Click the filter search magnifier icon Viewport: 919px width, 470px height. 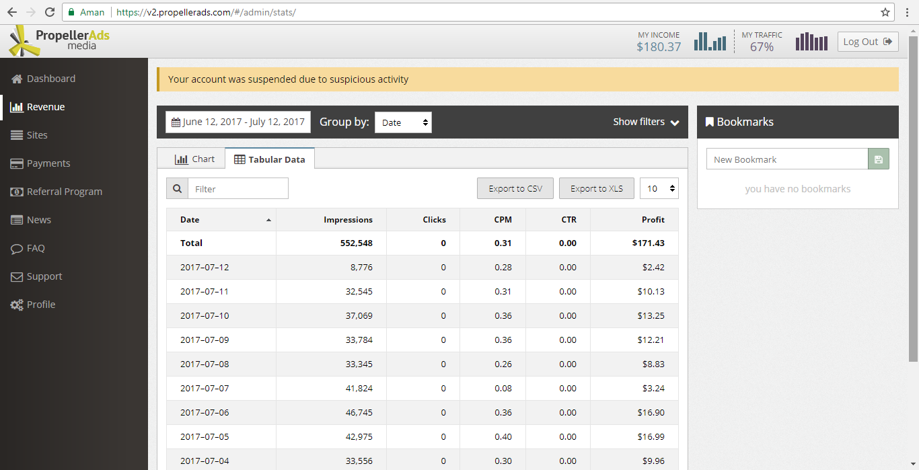pos(177,189)
